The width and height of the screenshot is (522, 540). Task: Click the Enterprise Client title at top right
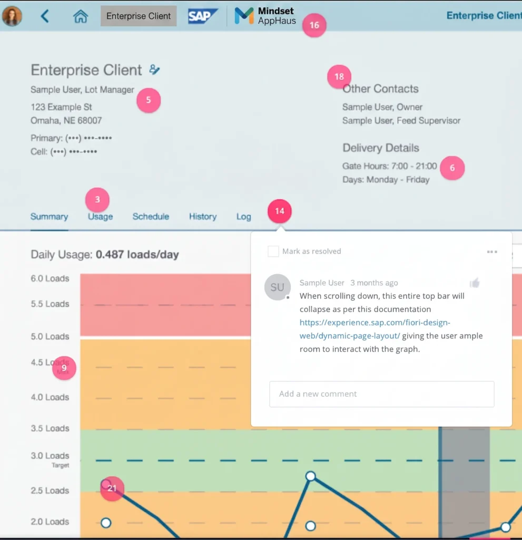click(x=484, y=15)
